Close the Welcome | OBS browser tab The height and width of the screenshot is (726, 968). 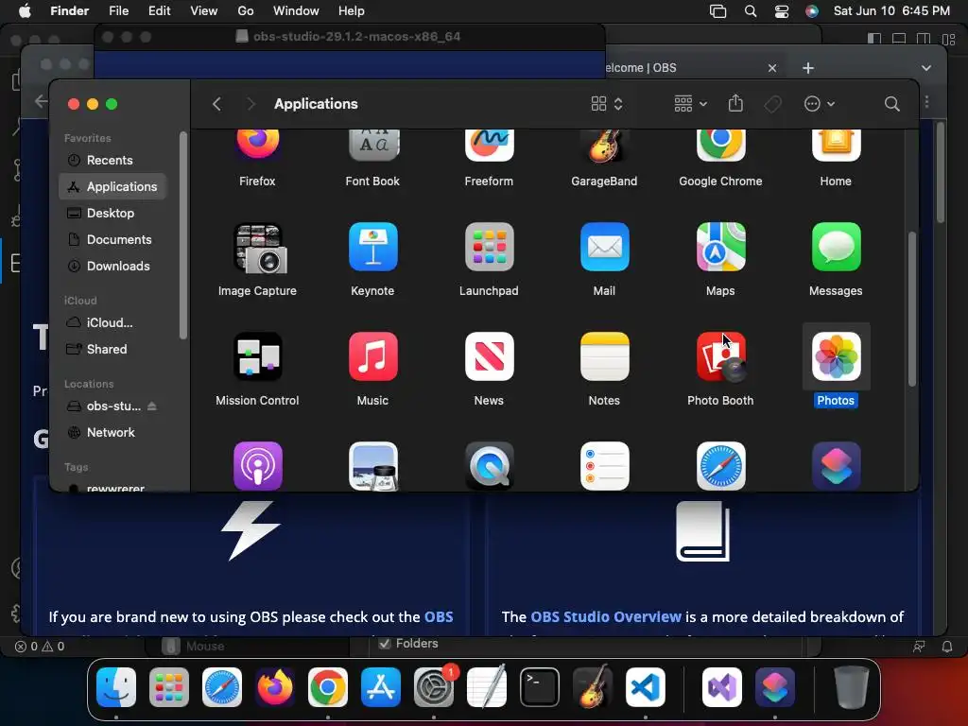point(772,68)
